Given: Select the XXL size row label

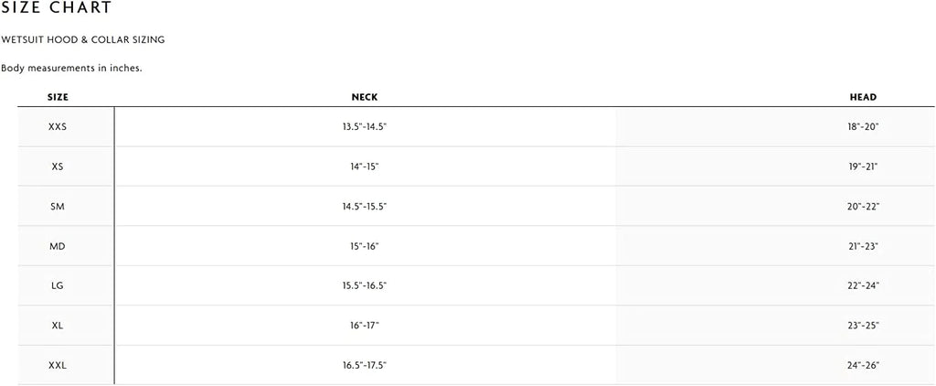Looking at the screenshot, I should coord(58,365).
